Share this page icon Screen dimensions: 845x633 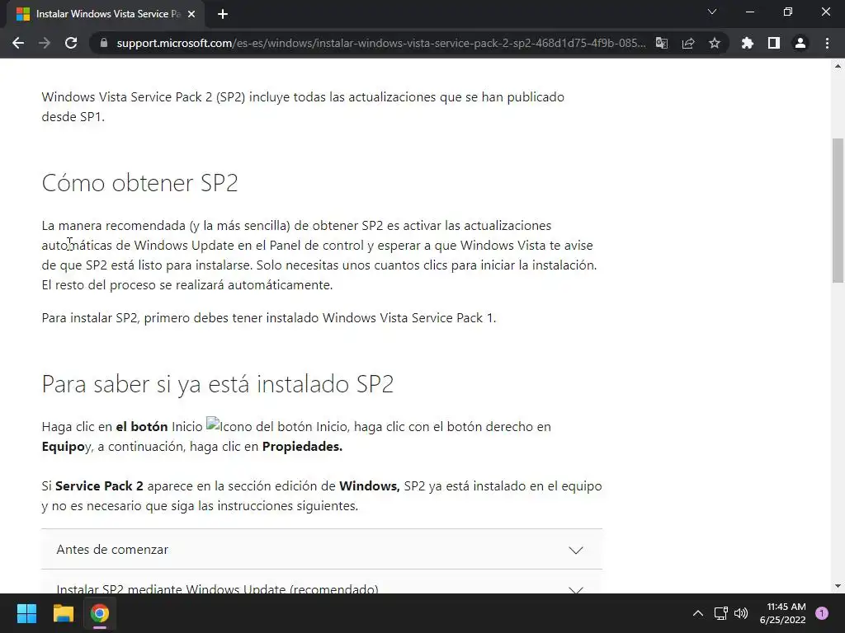(x=687, y=43)
